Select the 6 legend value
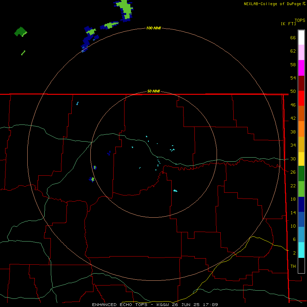 click(x=294, y=239)
